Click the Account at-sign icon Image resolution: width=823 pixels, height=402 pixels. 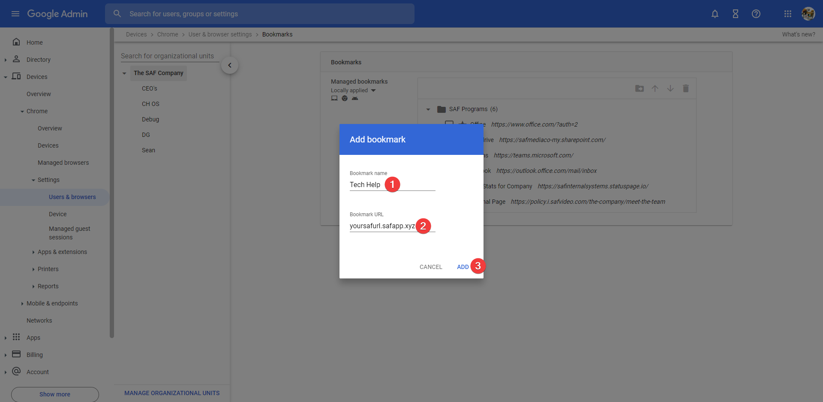[16, 371]
